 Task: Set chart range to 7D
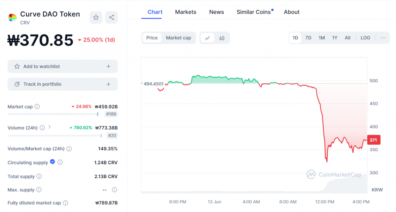click(x=308, y=38)
